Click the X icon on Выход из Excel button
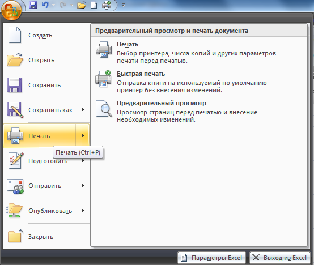The image size is (314, 265). [256, 258]
